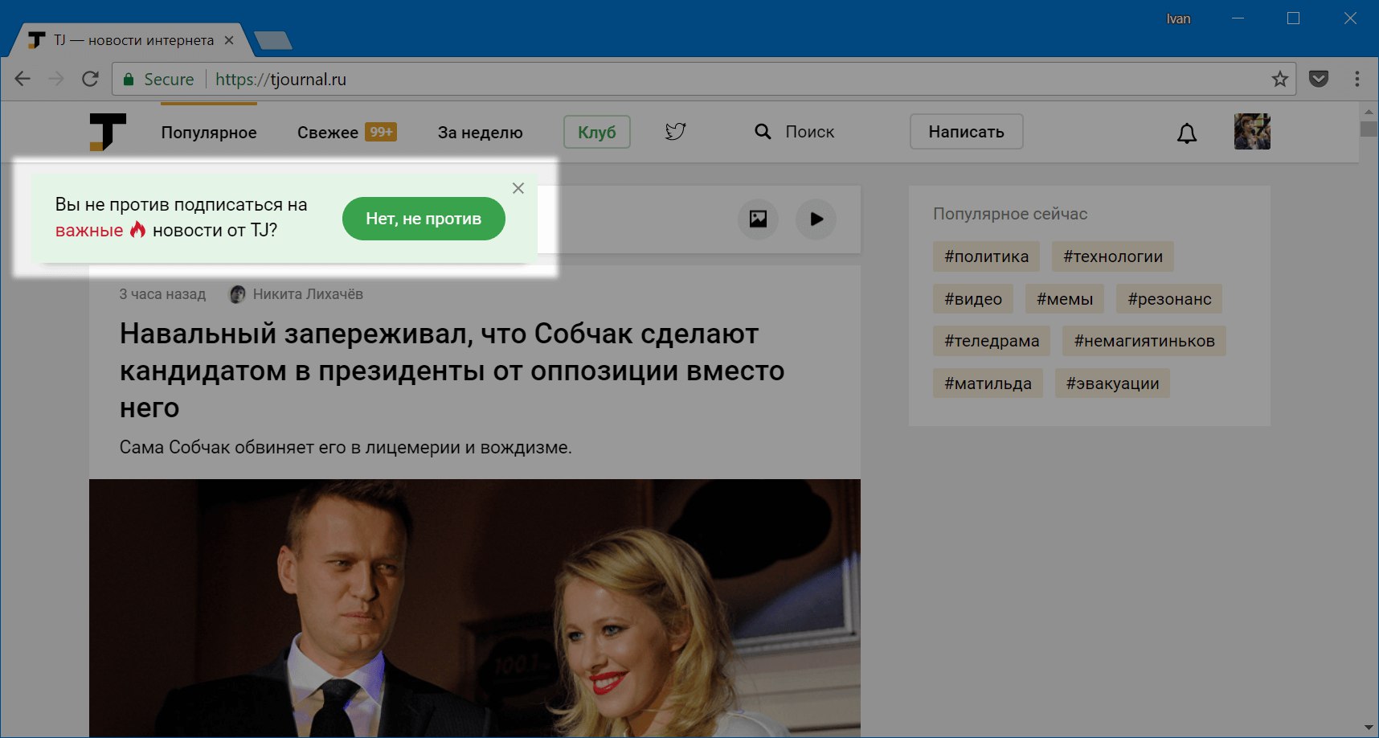Open the #мемы tag
The image size is (1379, 738).
1065,299
